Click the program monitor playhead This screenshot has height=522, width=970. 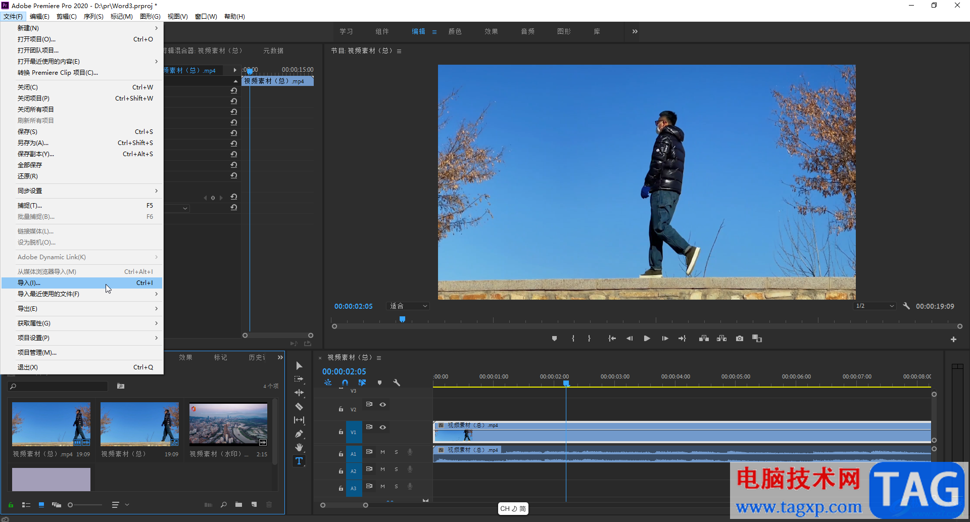pos(402,319)
